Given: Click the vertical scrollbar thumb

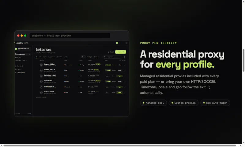Looking at the screenshot, I should (243, 60).
